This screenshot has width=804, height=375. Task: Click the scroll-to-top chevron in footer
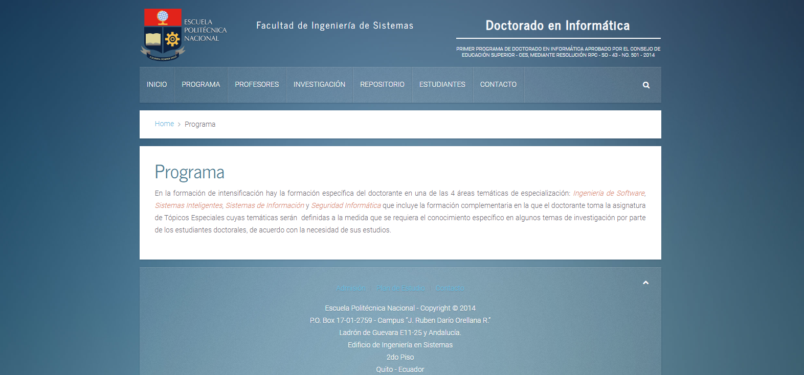pos(645,283)
